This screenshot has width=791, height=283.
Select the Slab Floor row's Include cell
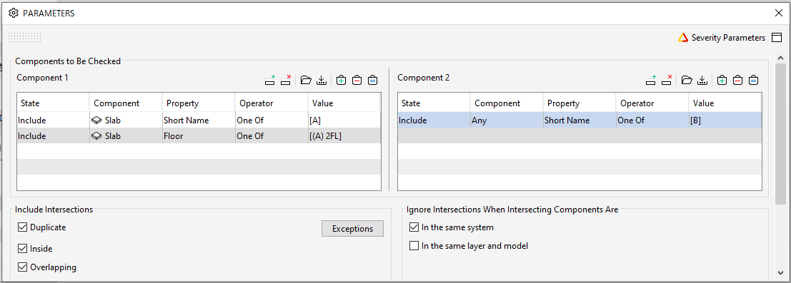pyautogui.click(x=53, y=136)
